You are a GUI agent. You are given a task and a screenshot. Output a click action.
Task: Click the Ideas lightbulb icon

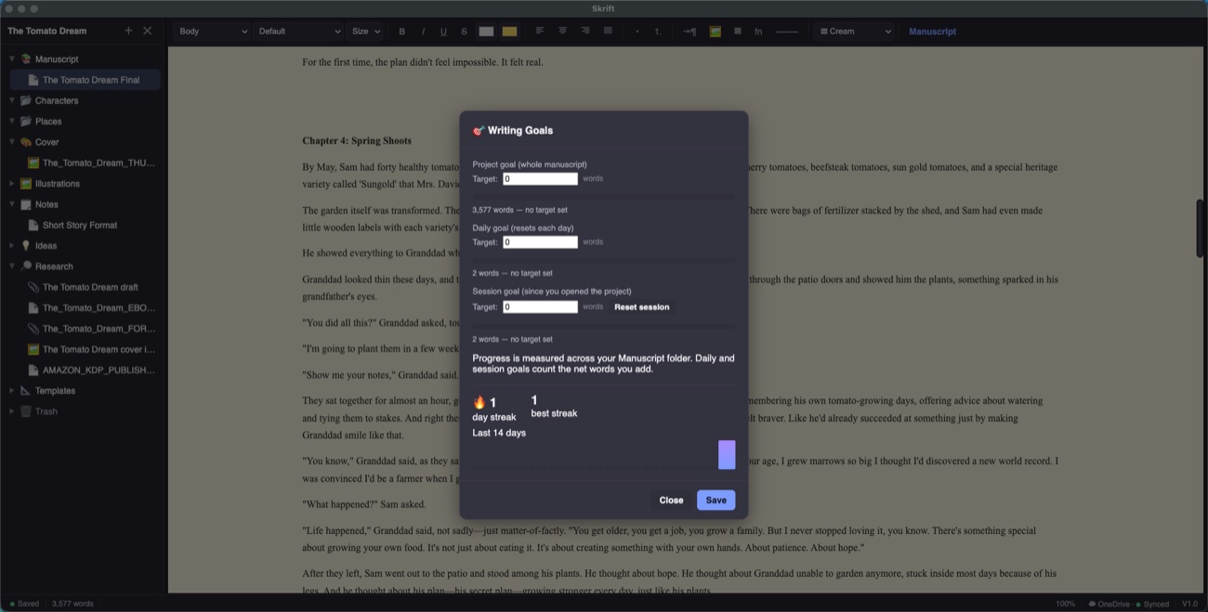26,245
